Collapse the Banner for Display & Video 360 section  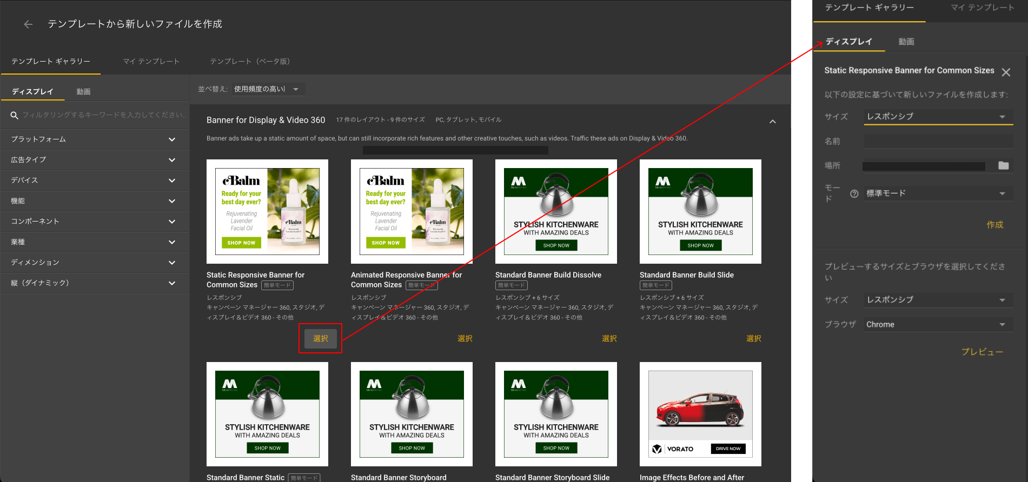772,122
